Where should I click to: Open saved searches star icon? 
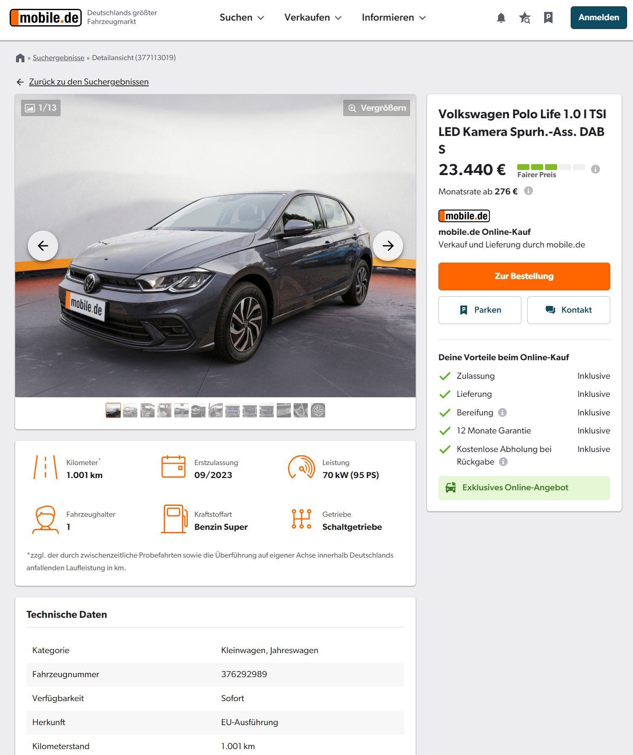tap(524, 18)
